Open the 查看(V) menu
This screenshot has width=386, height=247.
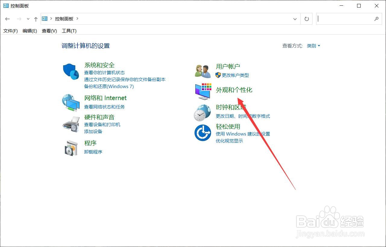point(49,31)
